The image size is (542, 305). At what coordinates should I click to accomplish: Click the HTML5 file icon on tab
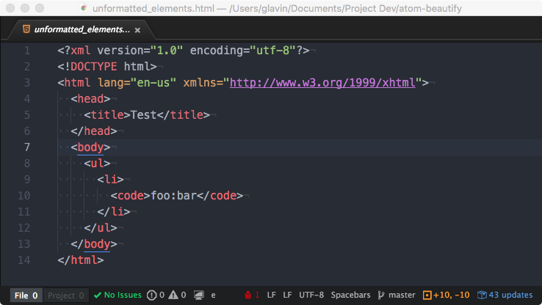(x=26, y=29)
